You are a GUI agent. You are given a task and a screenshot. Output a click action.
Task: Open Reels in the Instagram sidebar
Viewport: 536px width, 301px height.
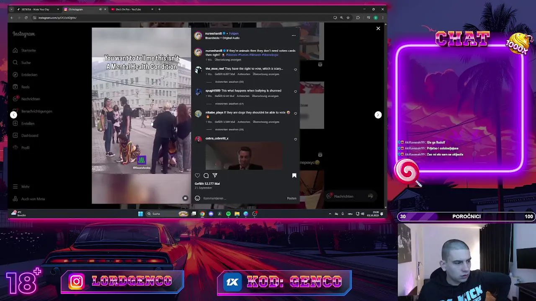coord(21,87)
